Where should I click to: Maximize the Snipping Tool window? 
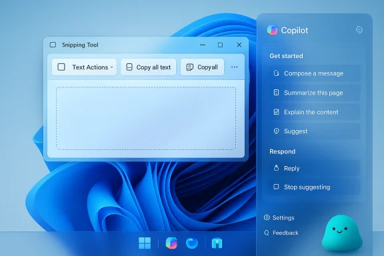click(x=220, y=45)
